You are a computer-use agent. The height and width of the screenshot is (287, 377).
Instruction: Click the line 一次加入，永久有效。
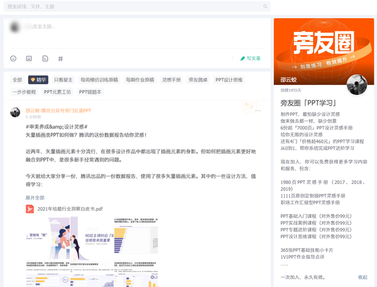(303, 277)
